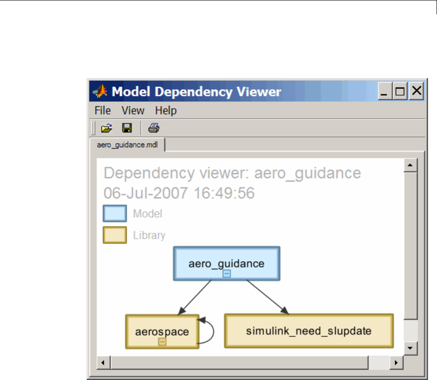Click the MATLAB logo in title bar

(100, 91)
